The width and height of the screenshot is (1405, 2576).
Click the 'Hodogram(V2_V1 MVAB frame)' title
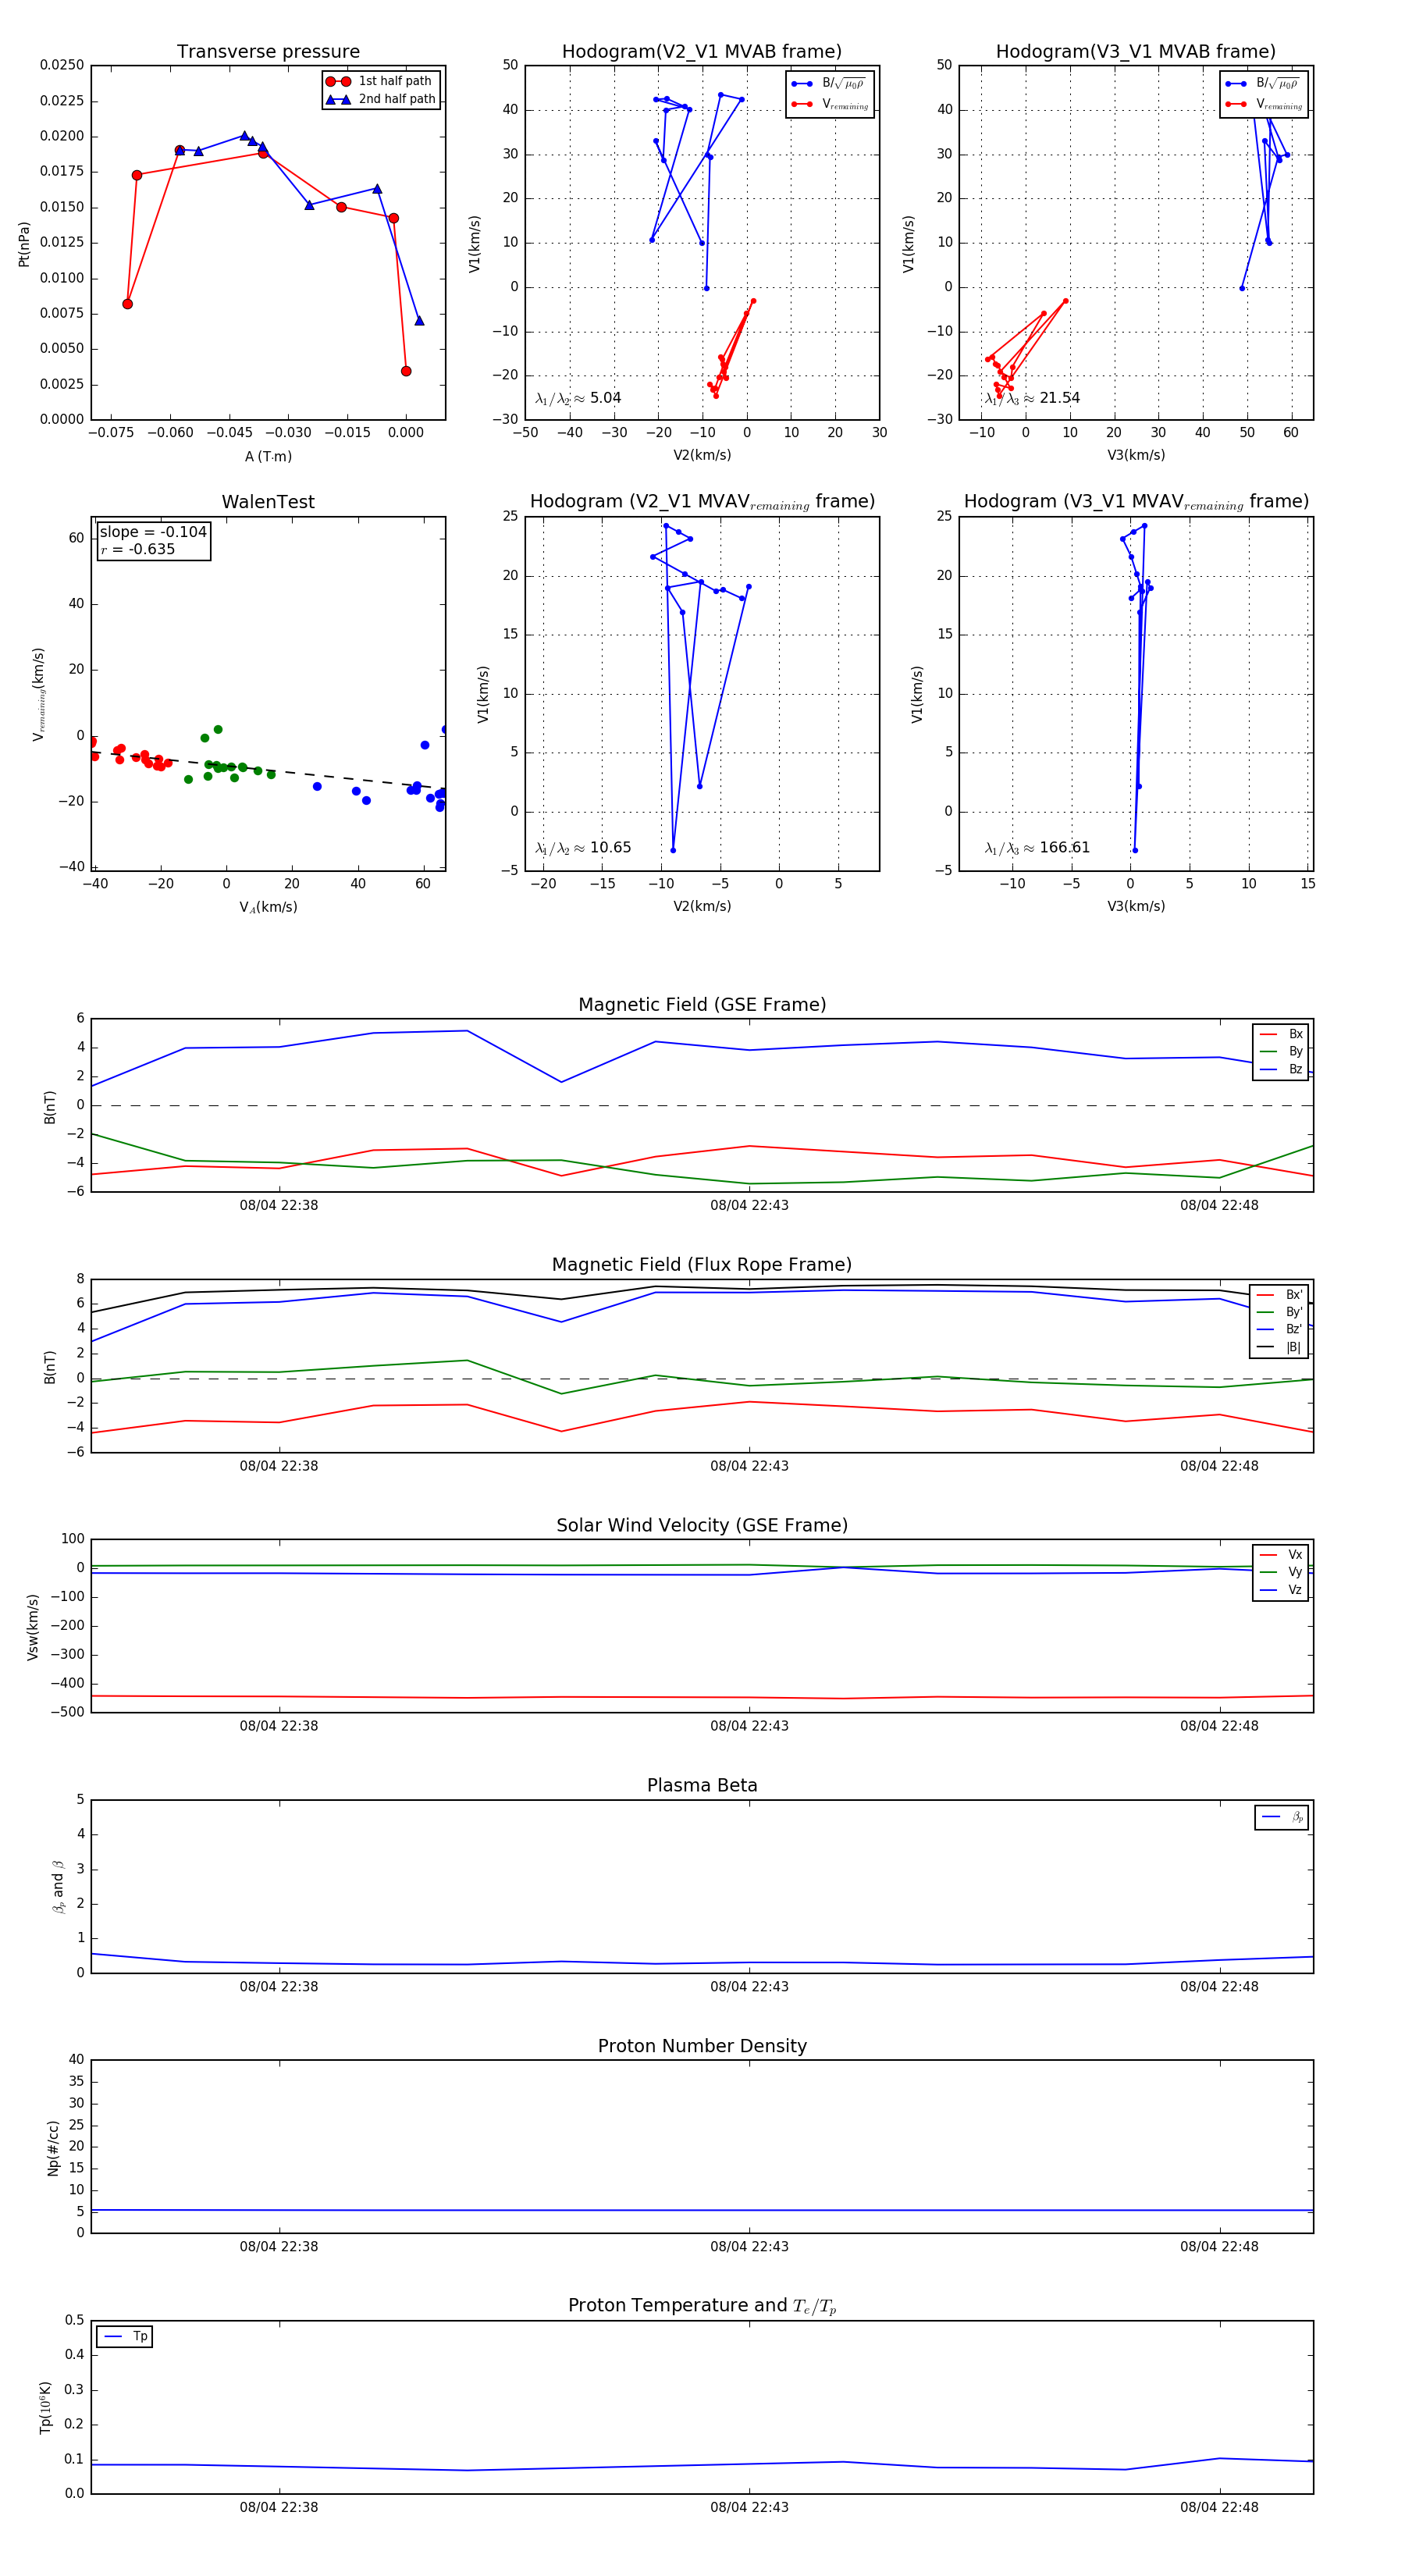(x=702, y=52)
